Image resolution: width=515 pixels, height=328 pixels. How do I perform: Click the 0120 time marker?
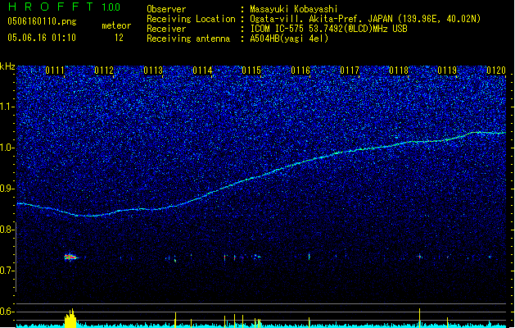pos(496,71)
